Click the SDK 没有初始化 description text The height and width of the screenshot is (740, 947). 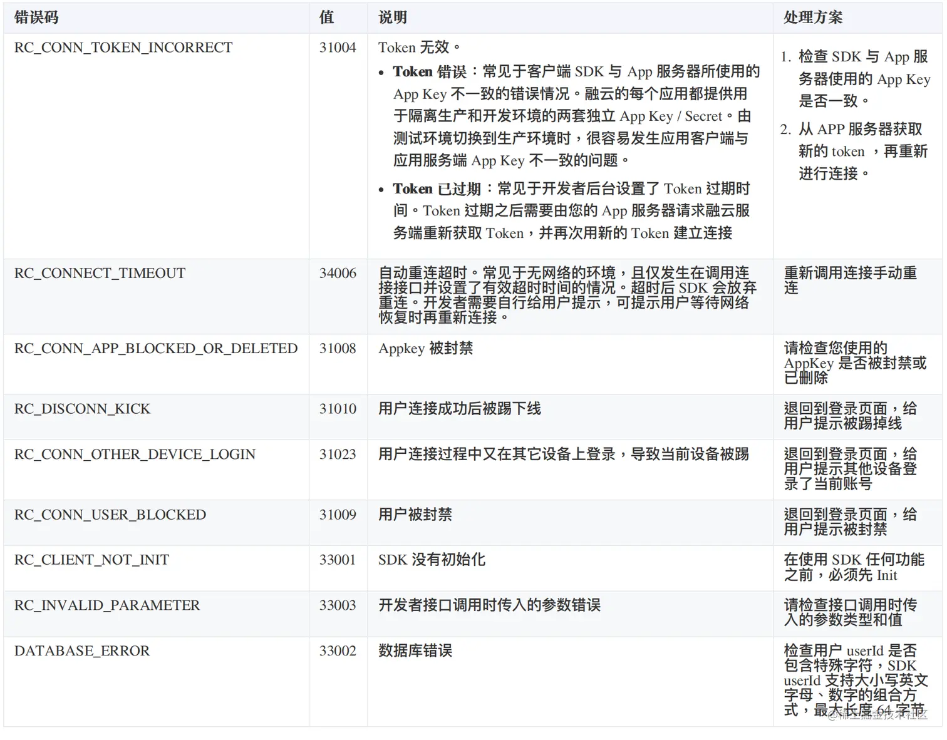[431, 559]
